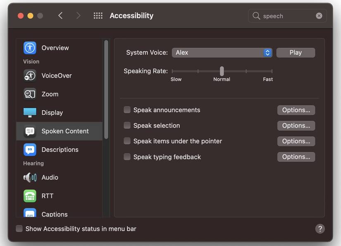The width and height of the screenshot is (341, 246).
Task: Click the back navigation arrow
Action: tap(60, 15)
